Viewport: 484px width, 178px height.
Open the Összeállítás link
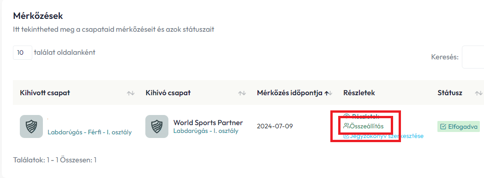coord(367,126)
